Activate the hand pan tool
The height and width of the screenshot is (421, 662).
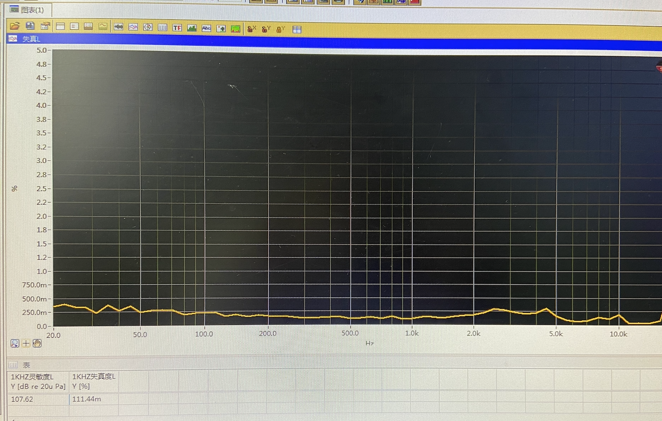click(37, 343)
